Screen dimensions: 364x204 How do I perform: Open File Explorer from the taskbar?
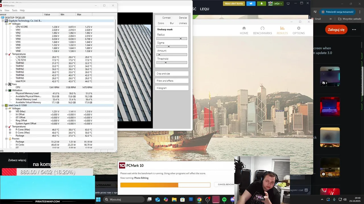pos(174,199)
